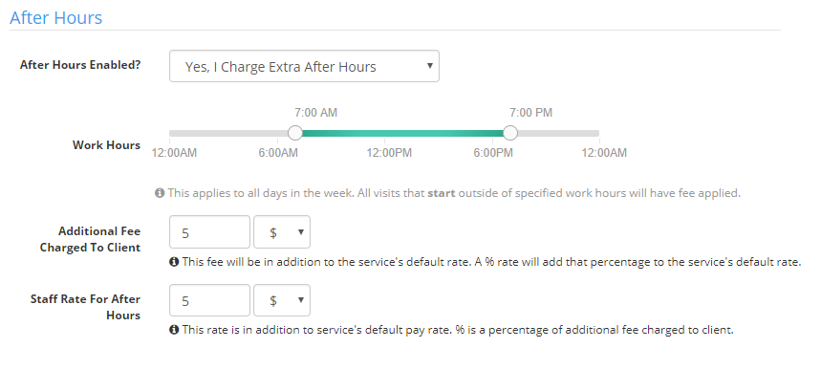
Task: Click the Work Hours label
Action: click(x=106, y=145)
